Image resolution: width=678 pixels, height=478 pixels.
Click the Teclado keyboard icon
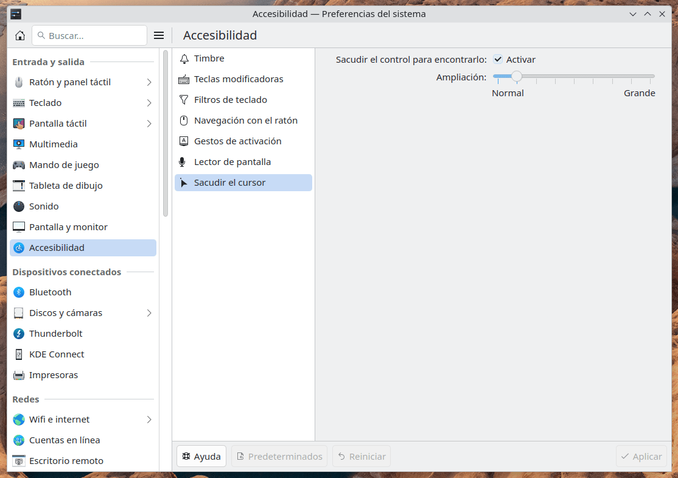[19, 103]
